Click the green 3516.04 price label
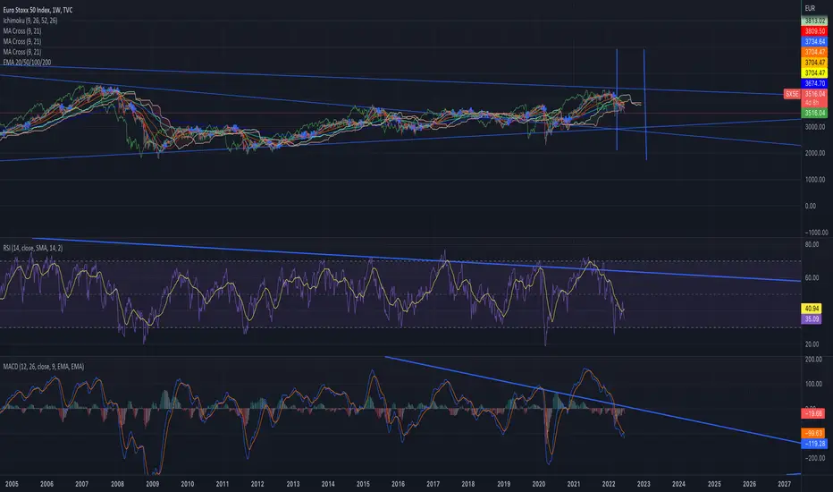 point(814,113)
